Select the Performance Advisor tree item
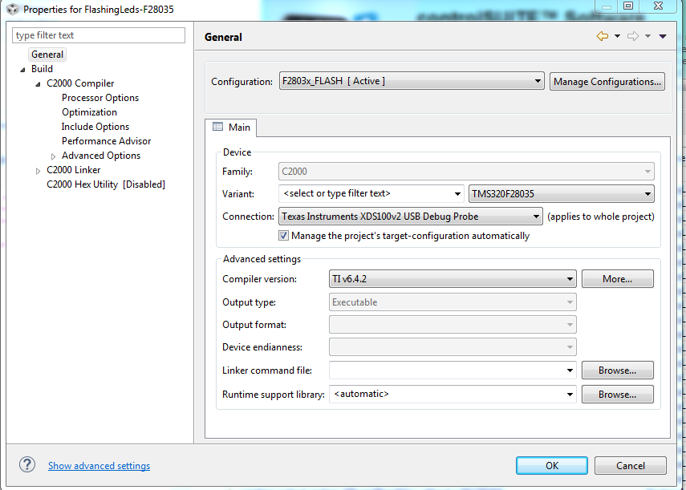Screen dimensions: 686x490 coord(106,140)
